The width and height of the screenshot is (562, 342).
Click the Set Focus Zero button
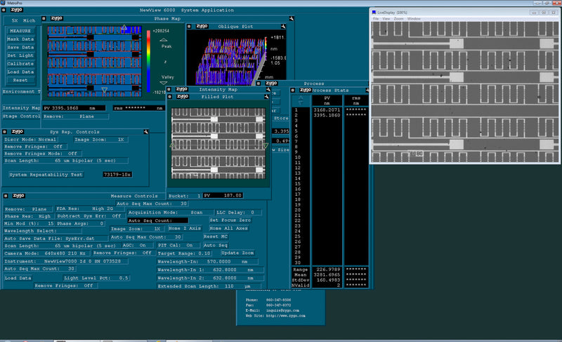pyautogui.click(x=230, y=220)
